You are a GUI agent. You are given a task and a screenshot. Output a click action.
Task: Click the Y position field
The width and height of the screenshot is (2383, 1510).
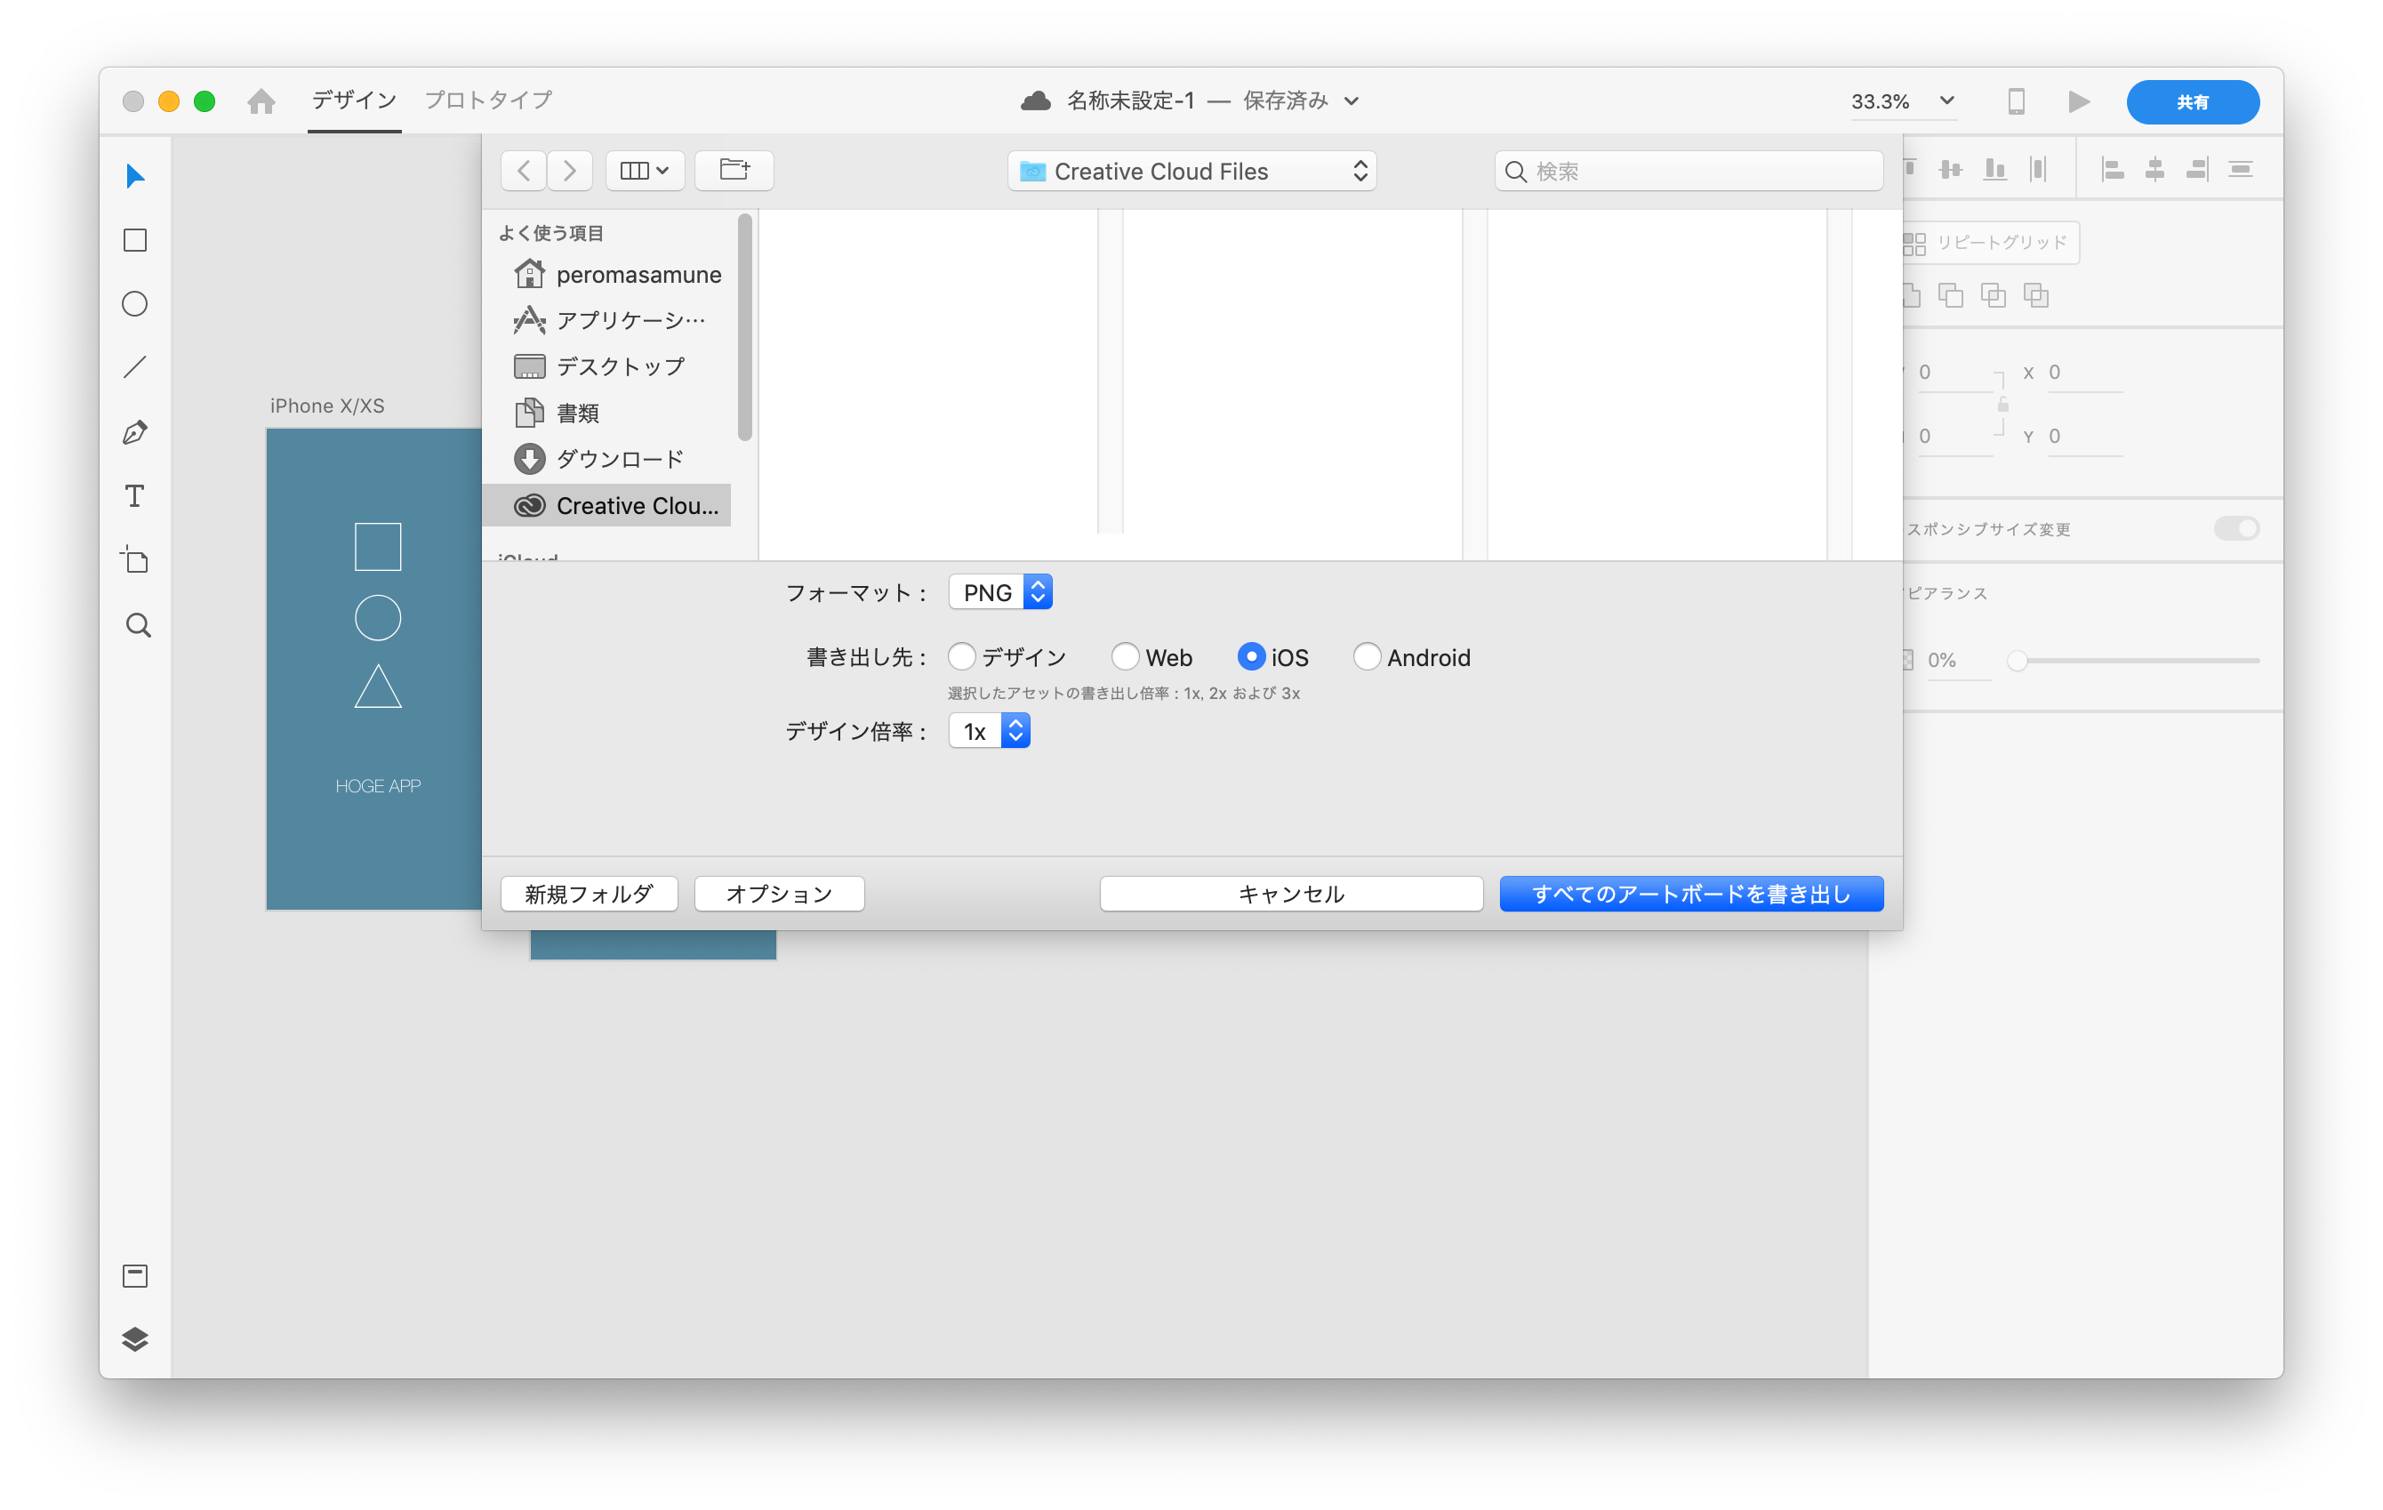pos(2085,437)
